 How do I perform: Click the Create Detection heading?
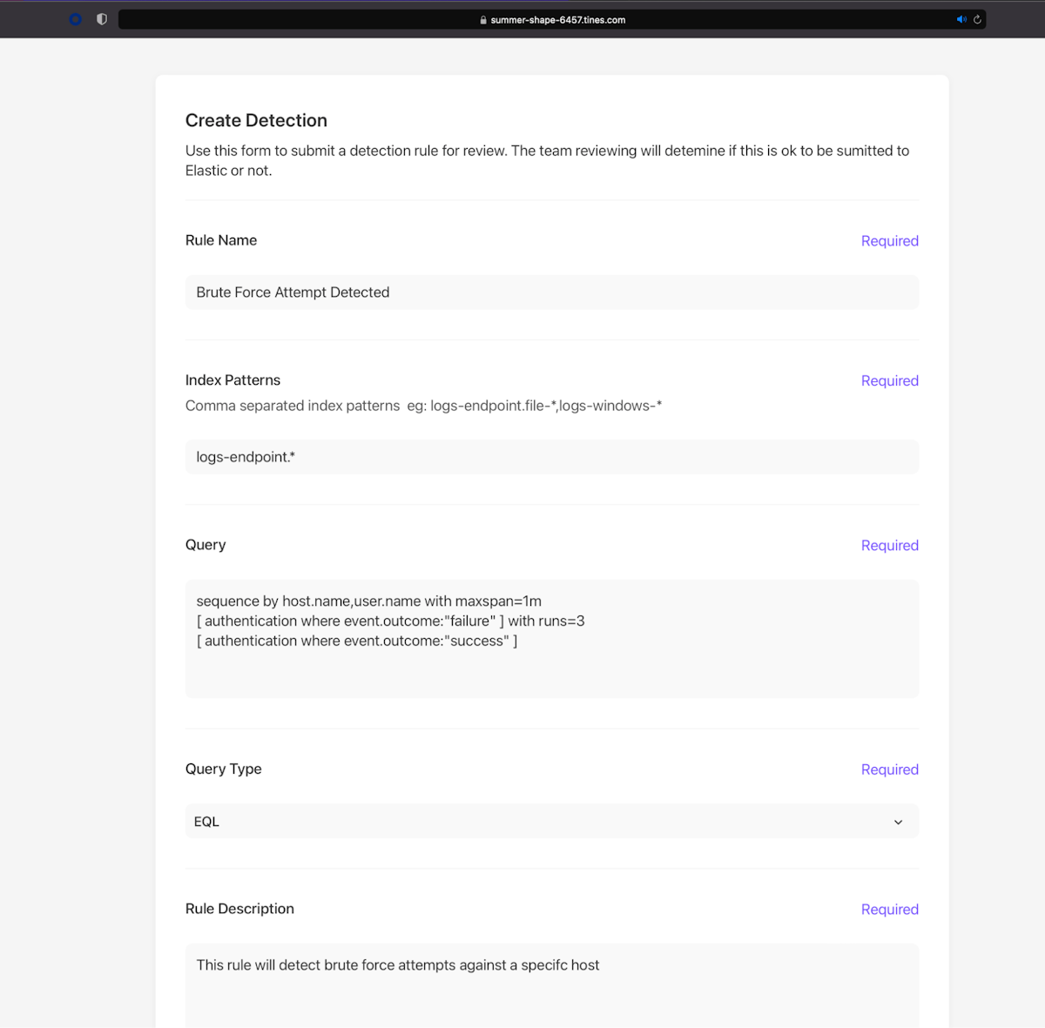256,121
